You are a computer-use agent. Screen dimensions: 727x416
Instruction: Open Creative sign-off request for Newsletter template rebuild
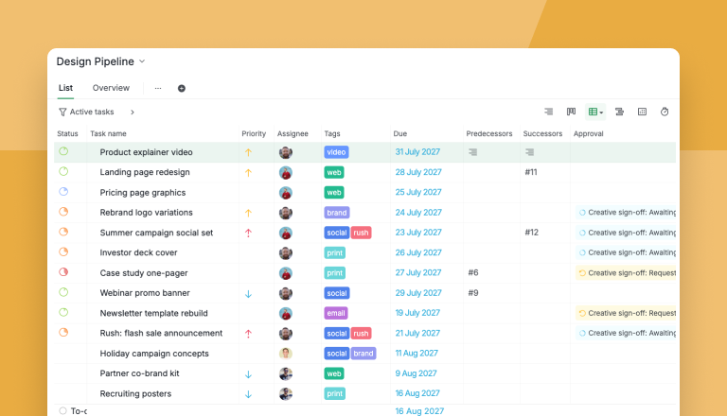(x=626, y=313)
